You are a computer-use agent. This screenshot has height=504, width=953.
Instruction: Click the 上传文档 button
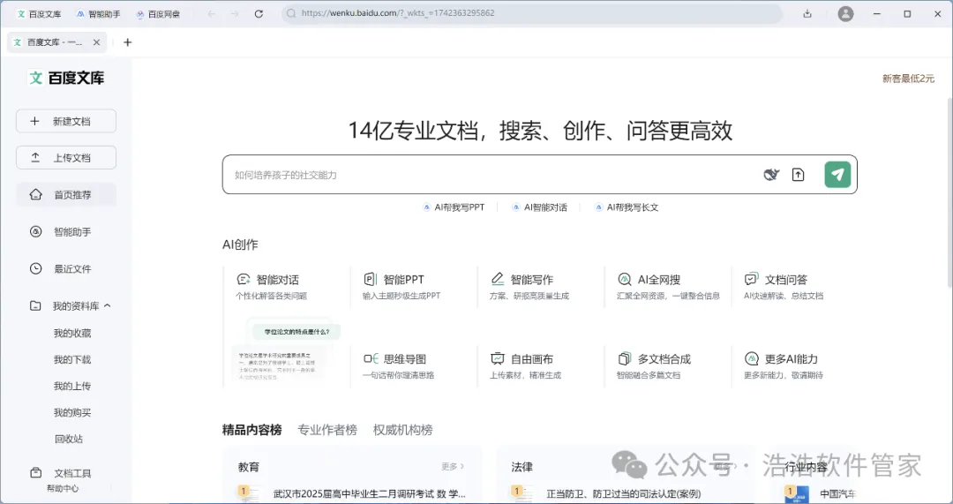(65, 157)
